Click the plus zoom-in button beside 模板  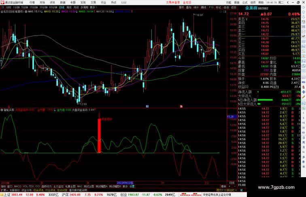pyautogui.click(x=229, y=186)
